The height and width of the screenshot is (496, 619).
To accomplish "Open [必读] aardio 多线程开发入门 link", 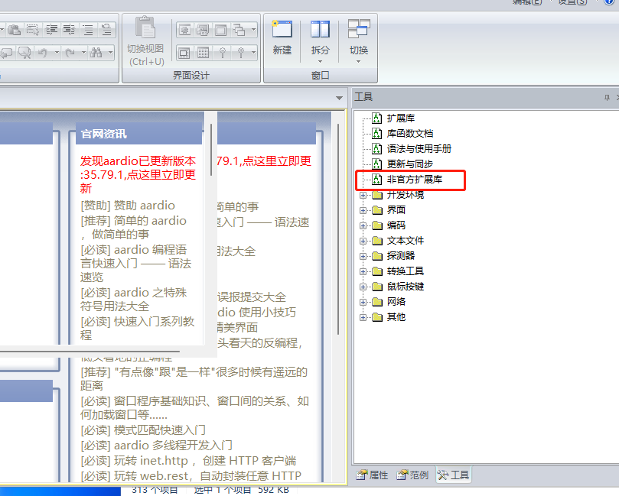I will pos(156,445).
